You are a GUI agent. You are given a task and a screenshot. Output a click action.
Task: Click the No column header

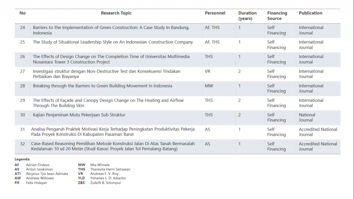tap(22, 13)
